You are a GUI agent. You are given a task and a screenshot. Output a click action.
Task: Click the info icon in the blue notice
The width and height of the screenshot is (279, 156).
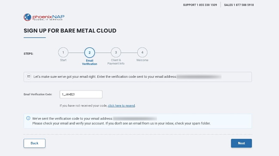28,118
